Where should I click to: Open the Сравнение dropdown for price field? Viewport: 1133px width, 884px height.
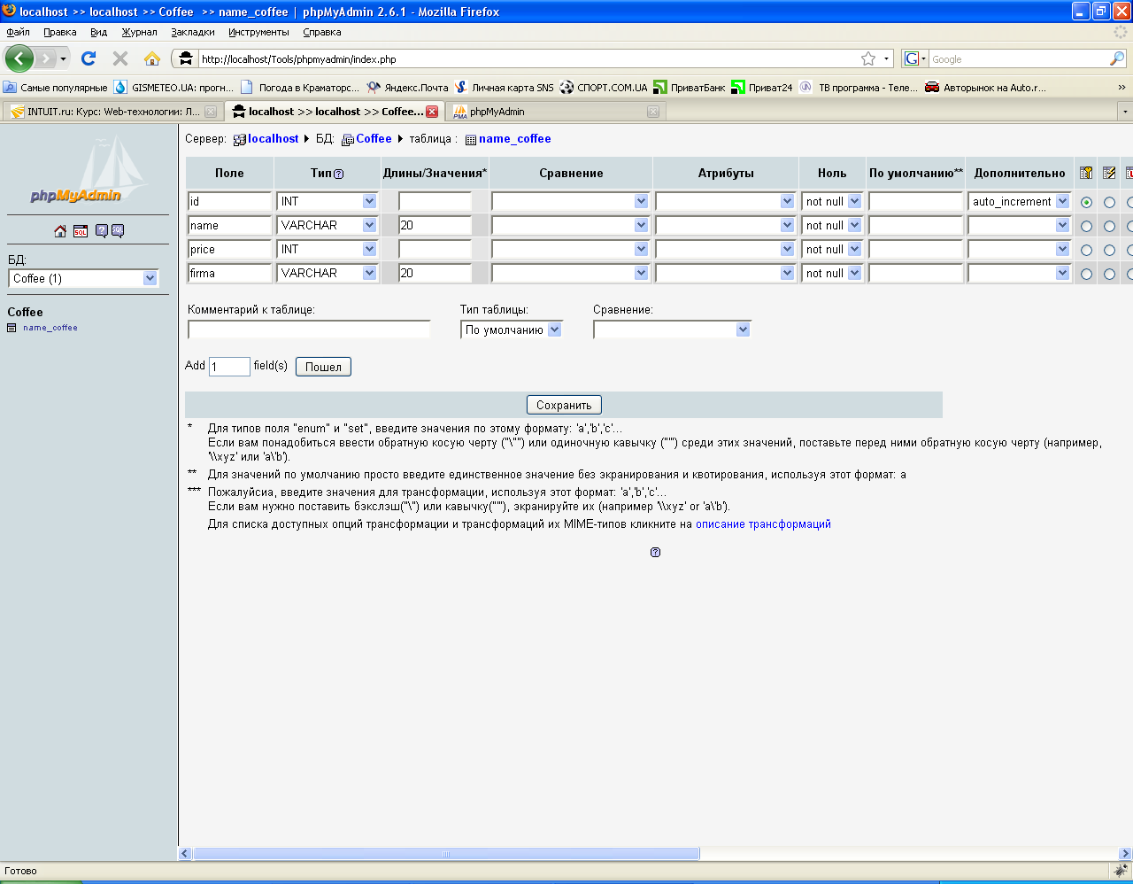pyautogui.click(x=571, y=249)
